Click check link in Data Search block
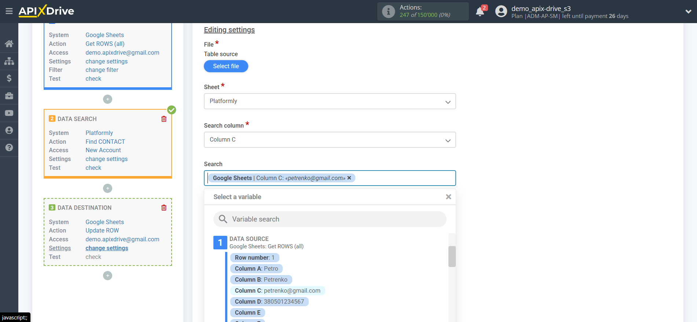The height and width of the screenshot is (322, 697). (x=93, y=168)
